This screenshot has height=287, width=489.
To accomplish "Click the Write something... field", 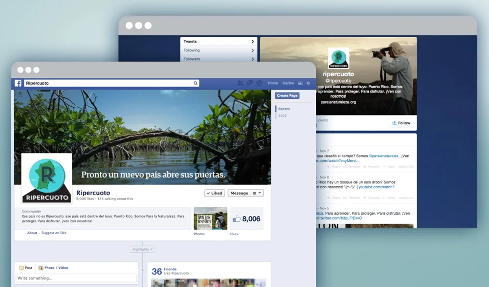I will (x=76, y=278).
